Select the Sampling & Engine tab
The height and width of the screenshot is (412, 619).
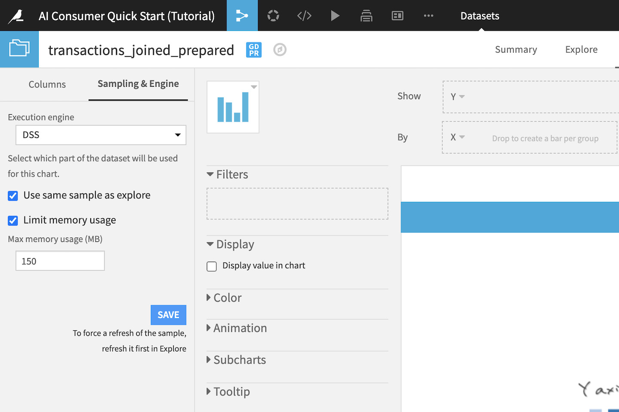(138, 84)
